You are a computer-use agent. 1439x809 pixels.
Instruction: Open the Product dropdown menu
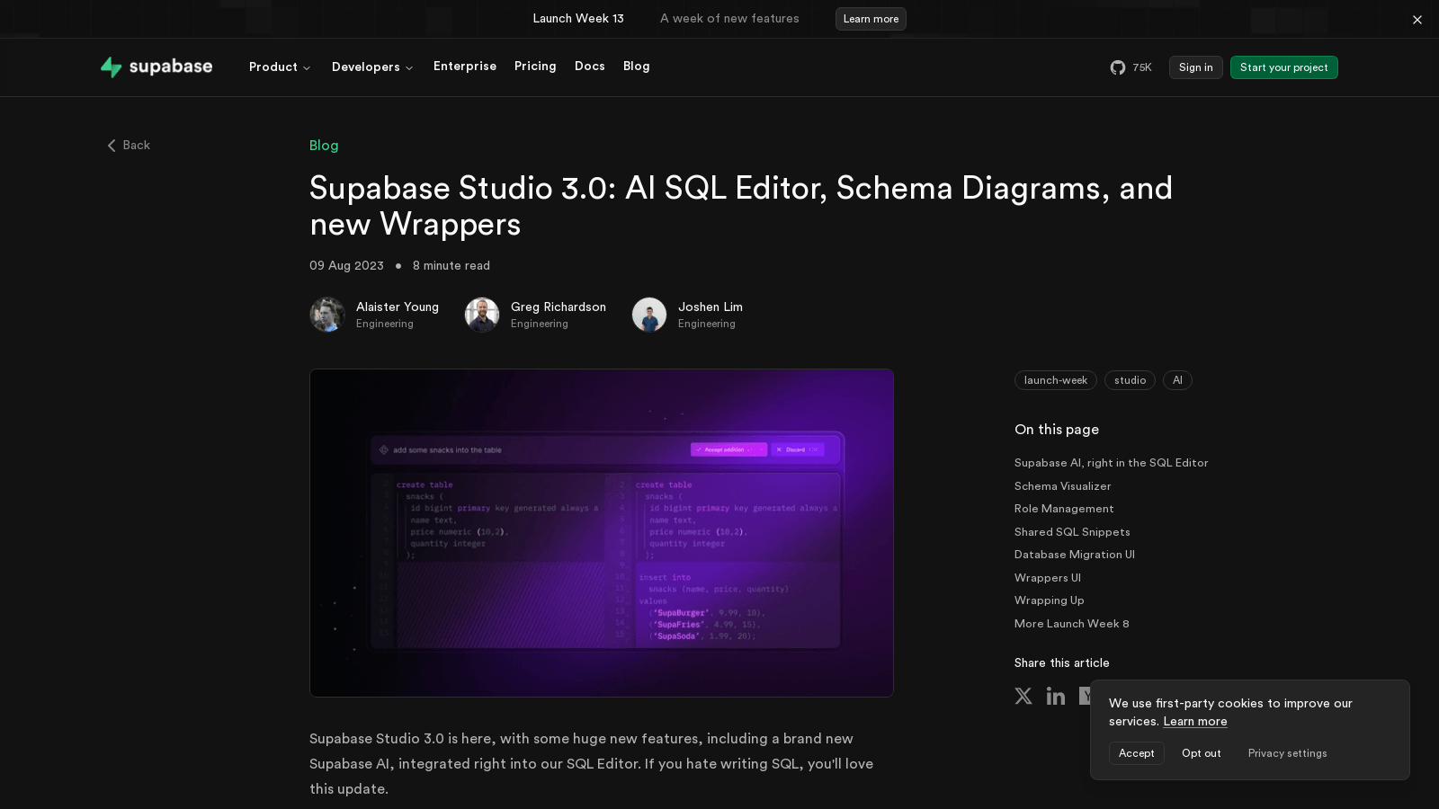280,67
